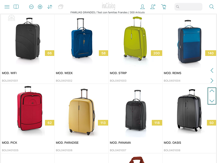Open the customer profile icon
Screen dimensions: 217x163
click(142, 7)
